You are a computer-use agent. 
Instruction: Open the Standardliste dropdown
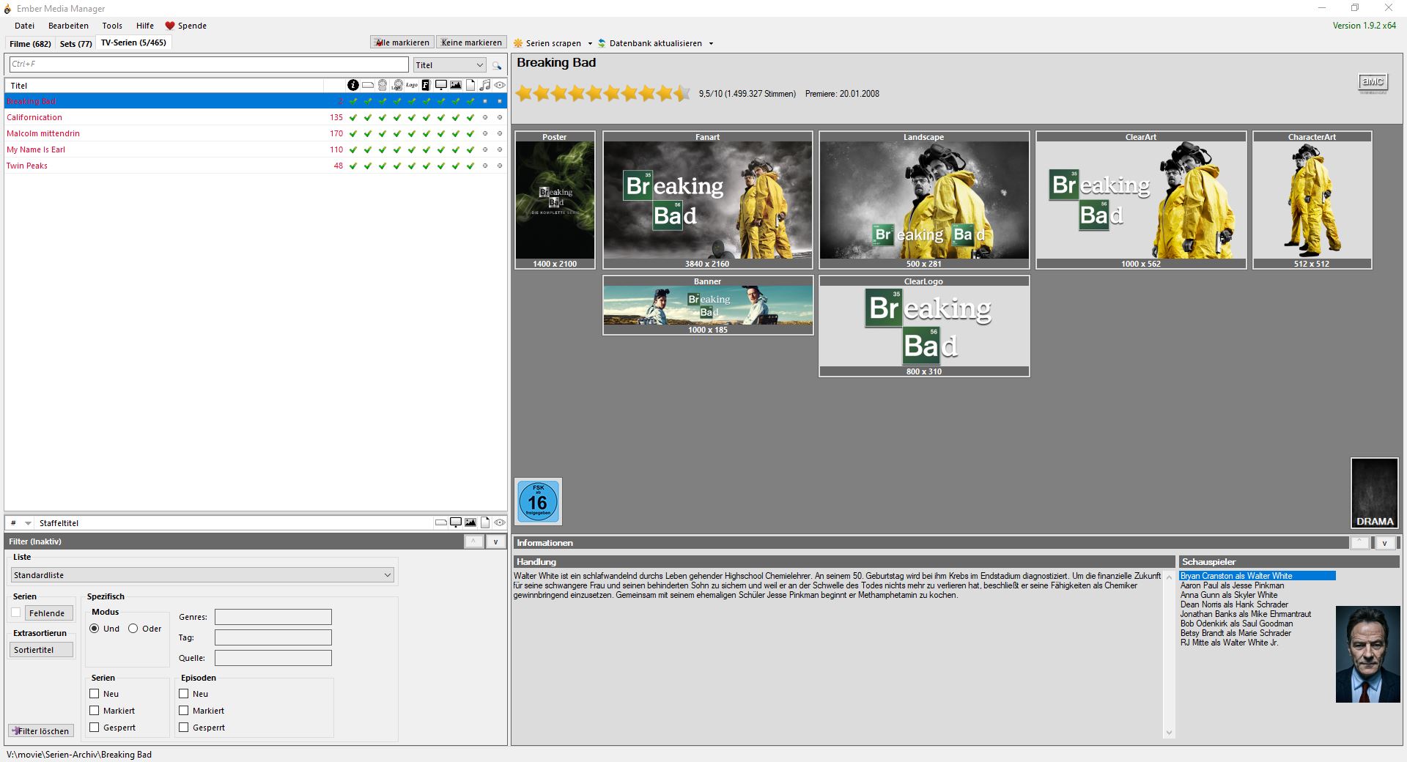pyautogui.click(x=202, y=575)
